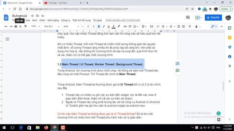Decrease indent icon

pos(178,27)
